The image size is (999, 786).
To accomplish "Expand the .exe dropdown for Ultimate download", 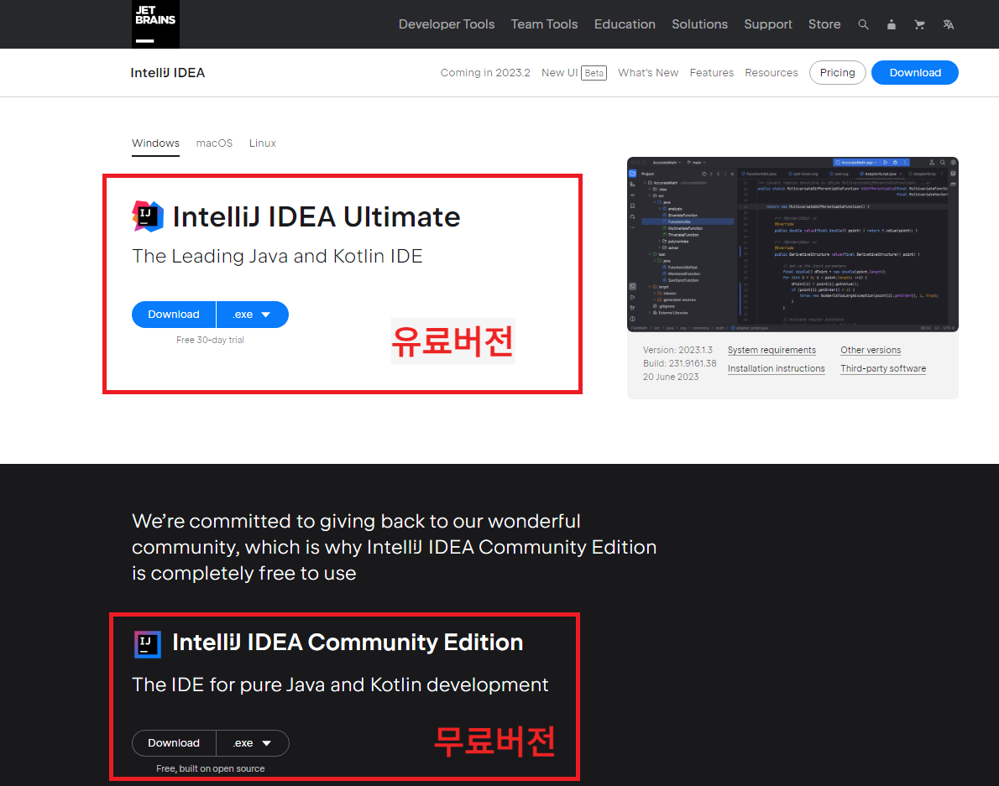I will pyautogui.click(x=252, y=314).
